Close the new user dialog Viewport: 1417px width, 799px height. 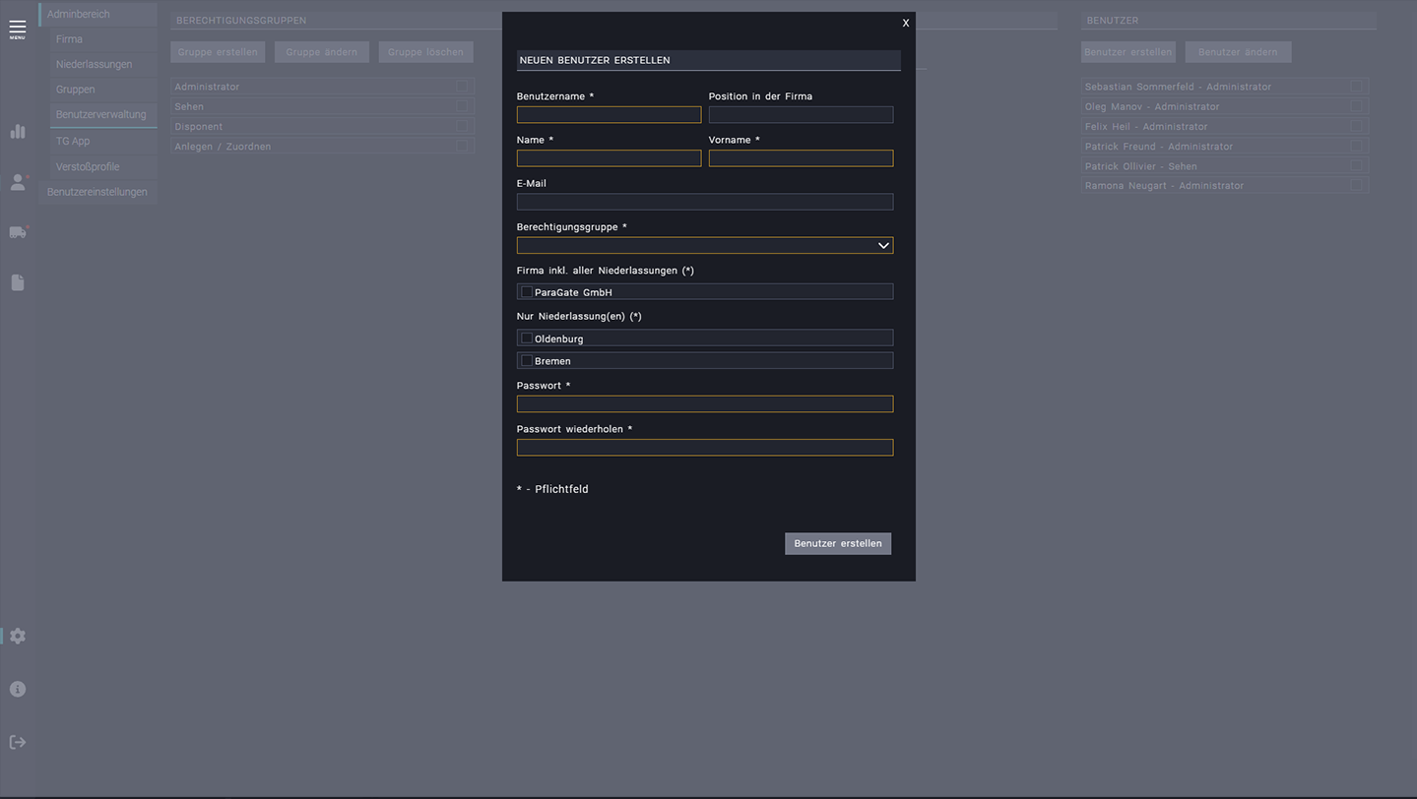coord(905,24)
